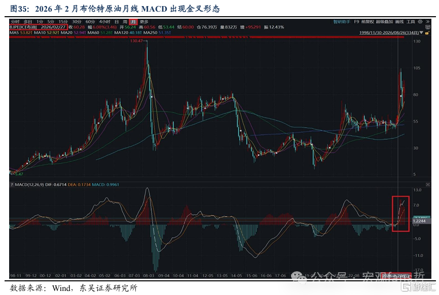Screen dimensions: 439x295
Task: Click the 开 56.24 opening price value
Action: tap(128, 27)
